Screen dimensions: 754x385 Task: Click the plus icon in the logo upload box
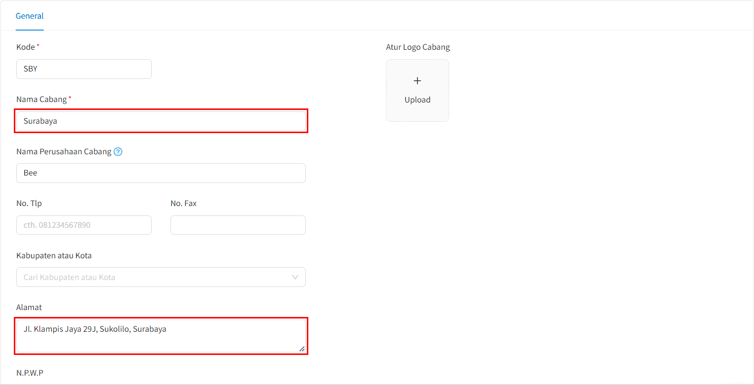pyautogui.click(x=418, y=81)
